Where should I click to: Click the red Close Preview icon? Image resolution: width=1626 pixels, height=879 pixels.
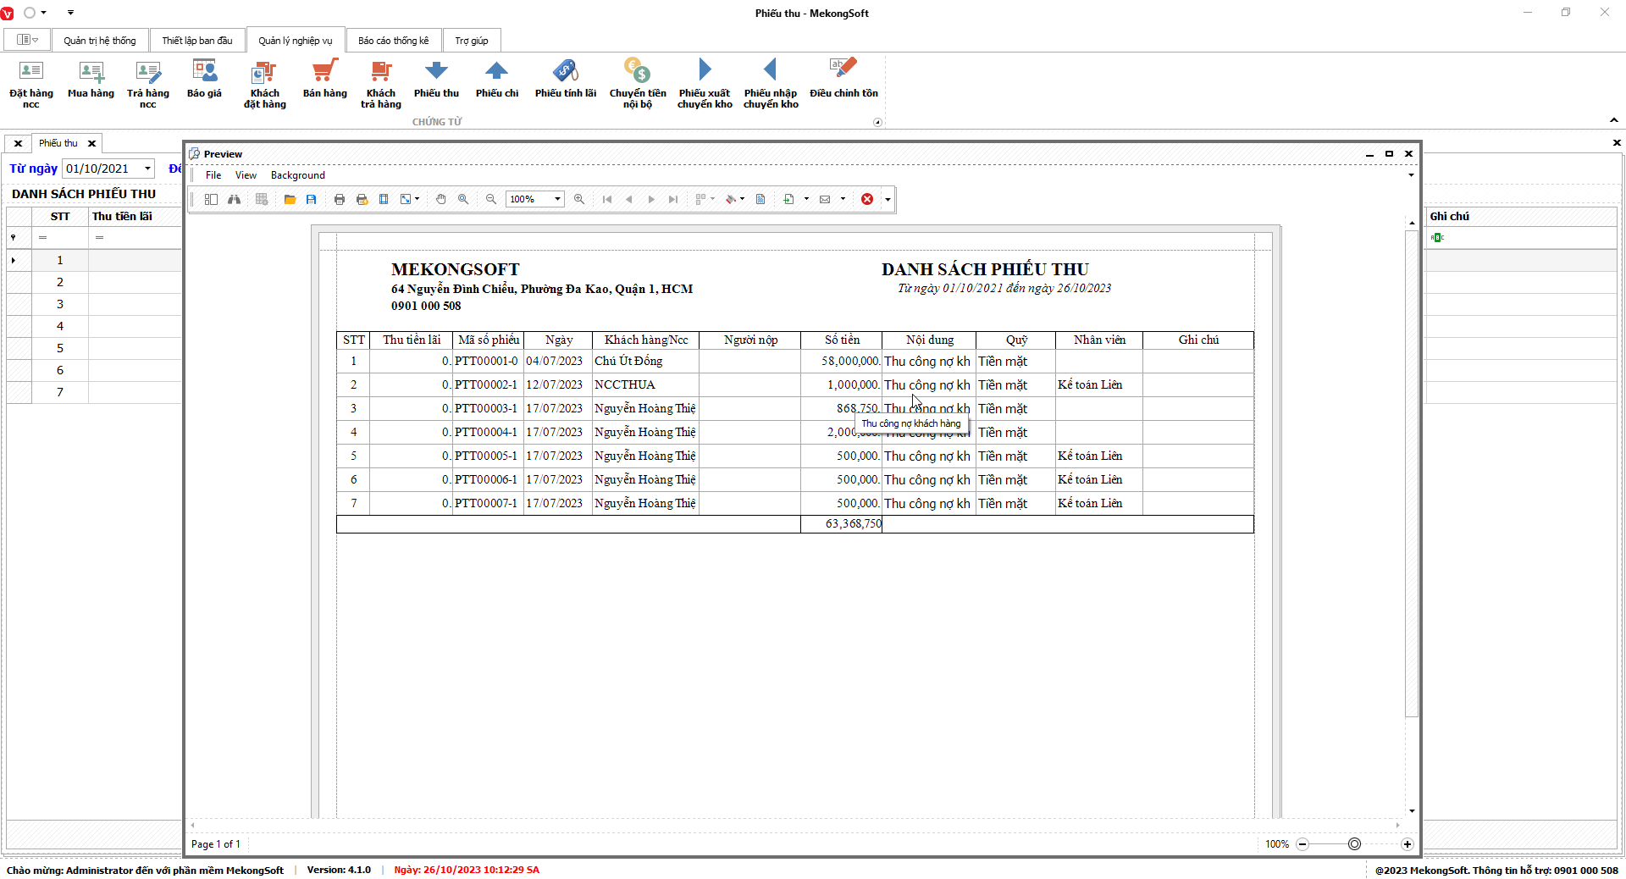[x=867, y=199]
